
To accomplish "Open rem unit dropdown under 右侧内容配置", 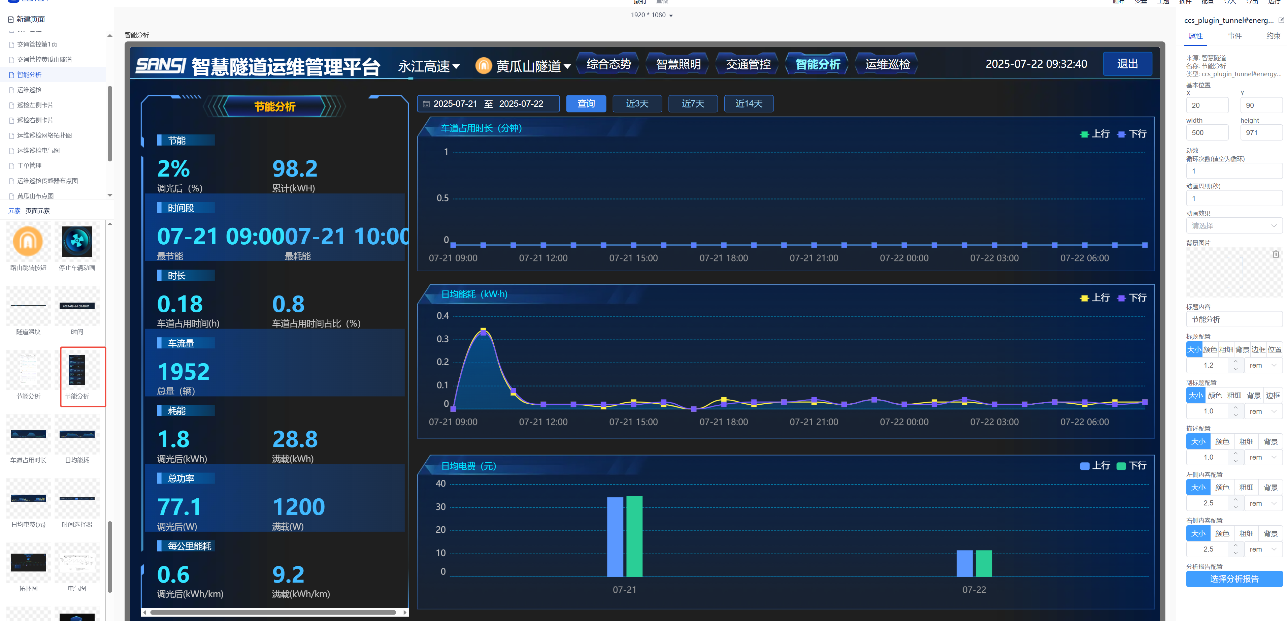I will tap(1262, 550).
